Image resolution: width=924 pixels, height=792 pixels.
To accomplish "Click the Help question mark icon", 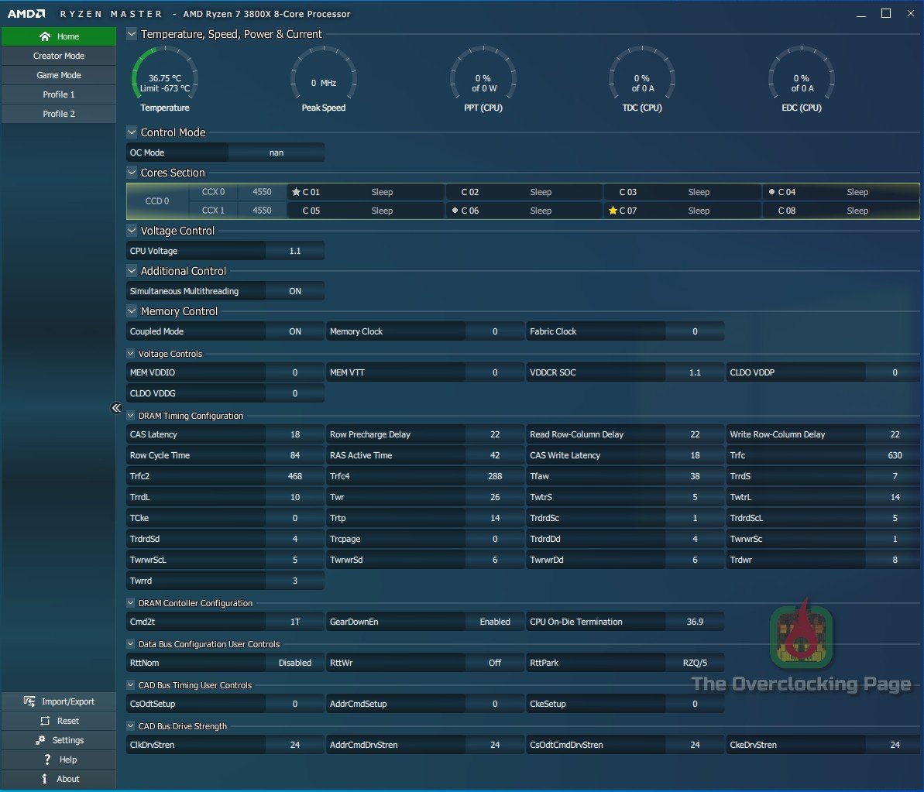I will (47, 759).
